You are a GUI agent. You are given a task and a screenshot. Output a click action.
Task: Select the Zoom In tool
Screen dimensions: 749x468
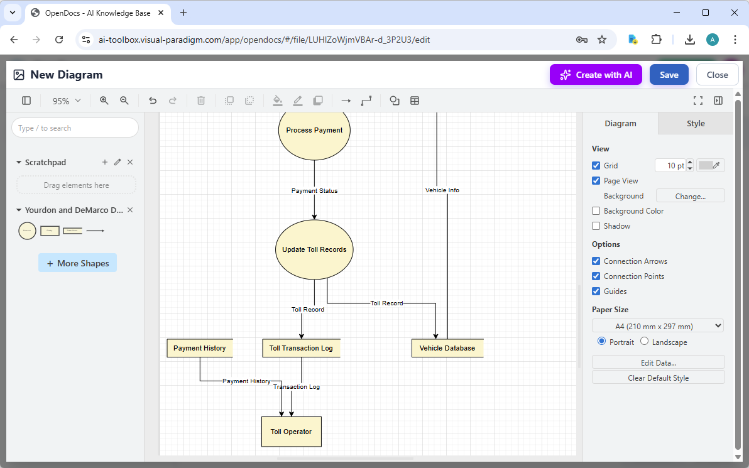(104, 101)
